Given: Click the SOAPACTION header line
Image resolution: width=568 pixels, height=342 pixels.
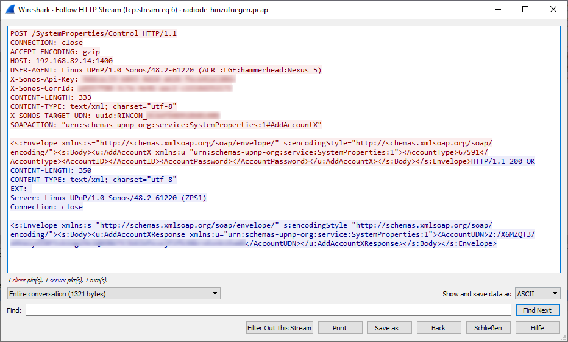Looking at the screenshot, I should pos(166,125).
